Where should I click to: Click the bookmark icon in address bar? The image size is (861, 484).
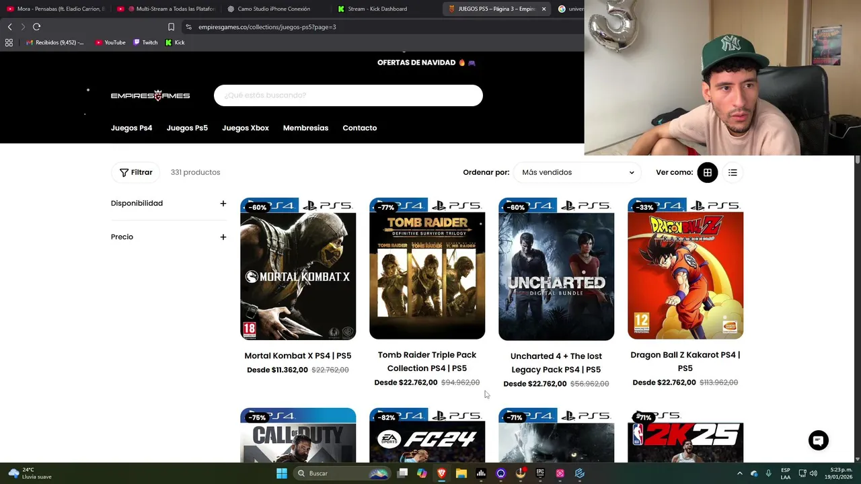coord(171,27)
